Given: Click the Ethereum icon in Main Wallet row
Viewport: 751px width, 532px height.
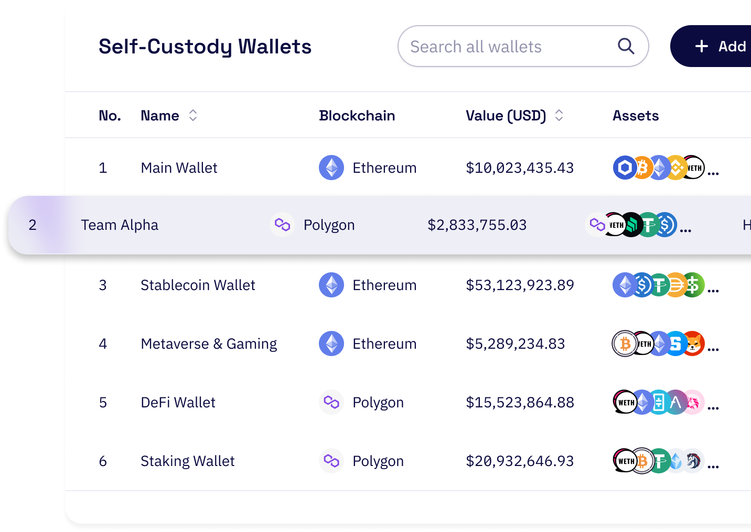Looking at the screenshot, I should coord(331,168).
